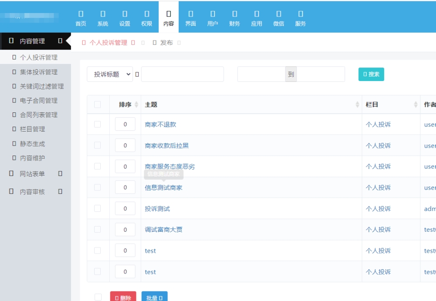The image size is (436, 301).
Task: Open 内容维护 in the sidebar
Action: click(x=35, y=158)
